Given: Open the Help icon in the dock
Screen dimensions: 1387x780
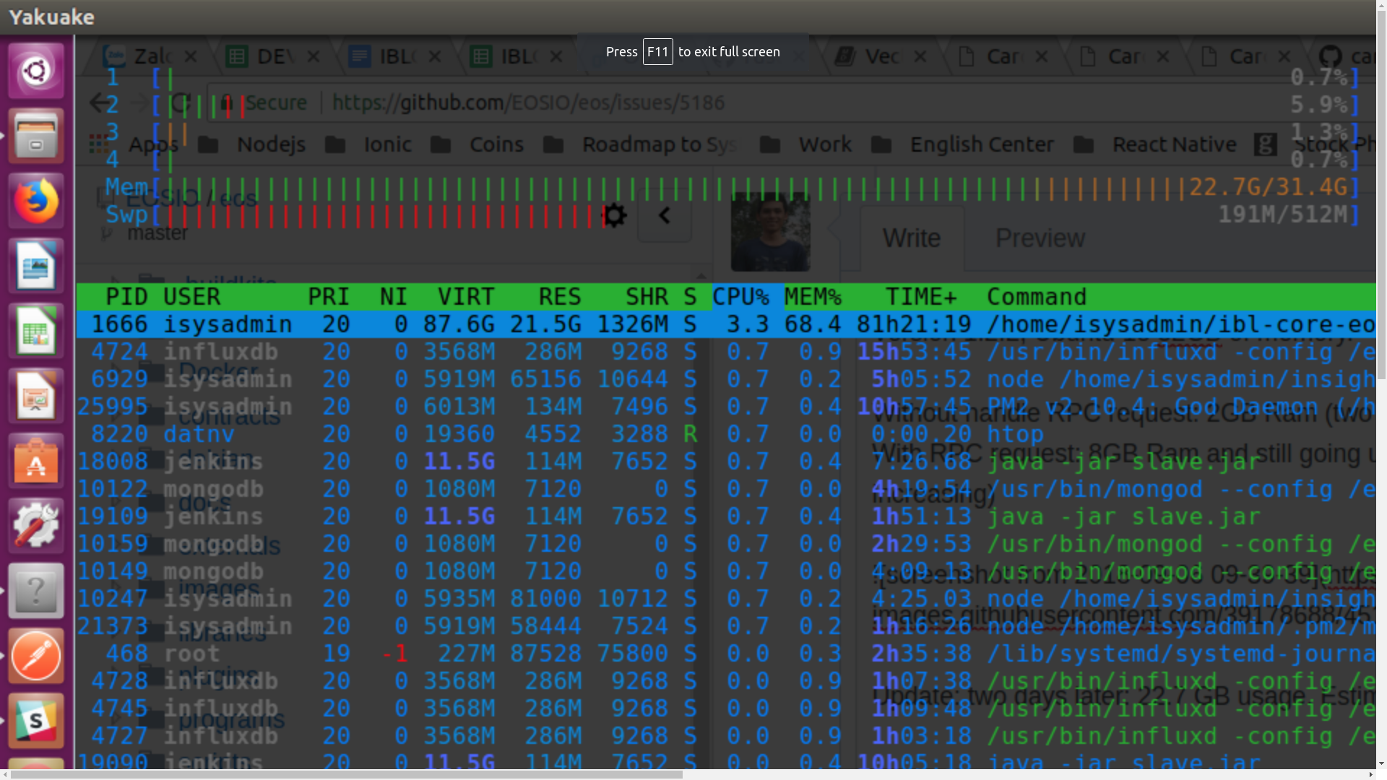Looking at the screenshot, I should [35, 590].
